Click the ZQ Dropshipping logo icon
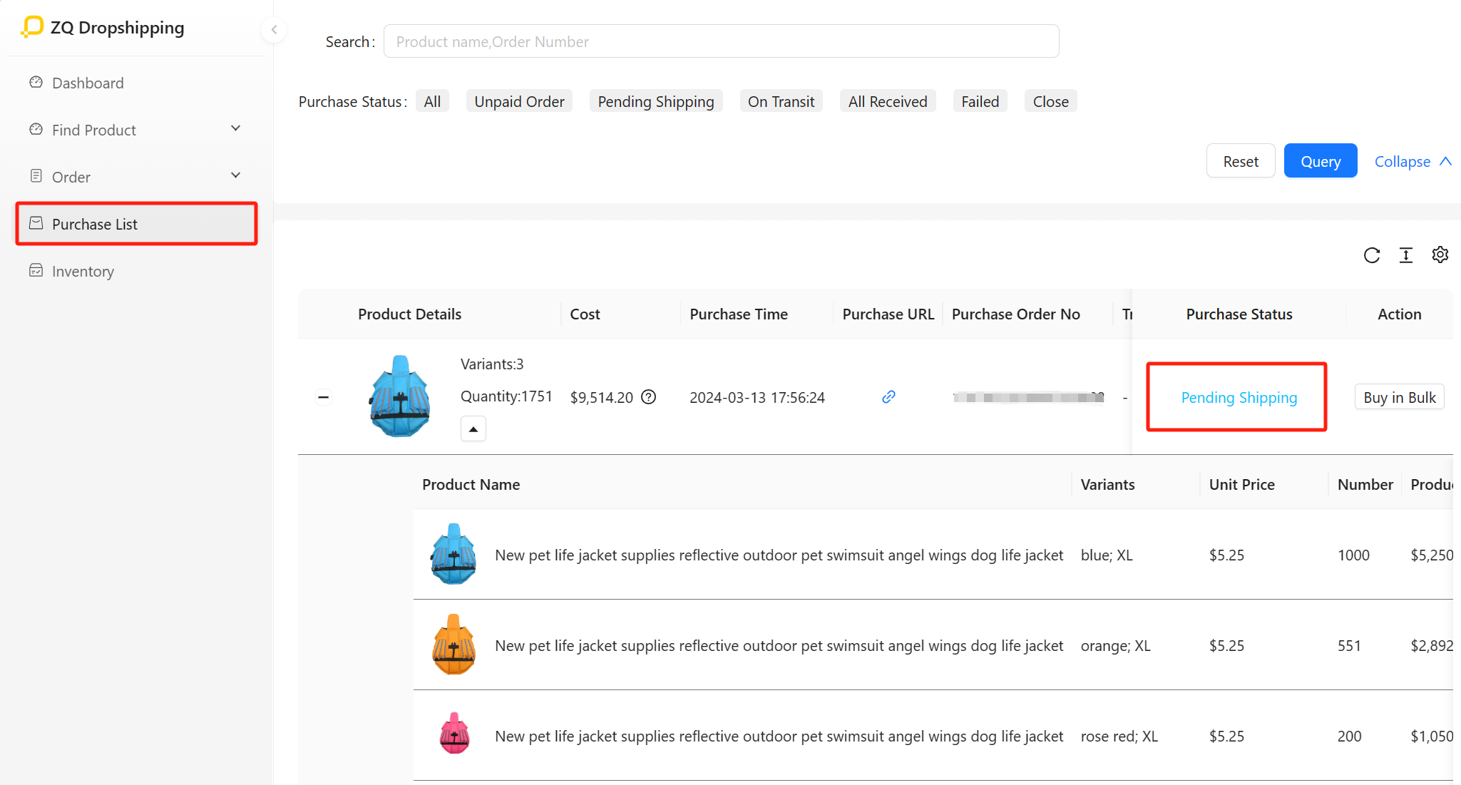This screenshot has width=1461, height=785. tap(32, 27)
